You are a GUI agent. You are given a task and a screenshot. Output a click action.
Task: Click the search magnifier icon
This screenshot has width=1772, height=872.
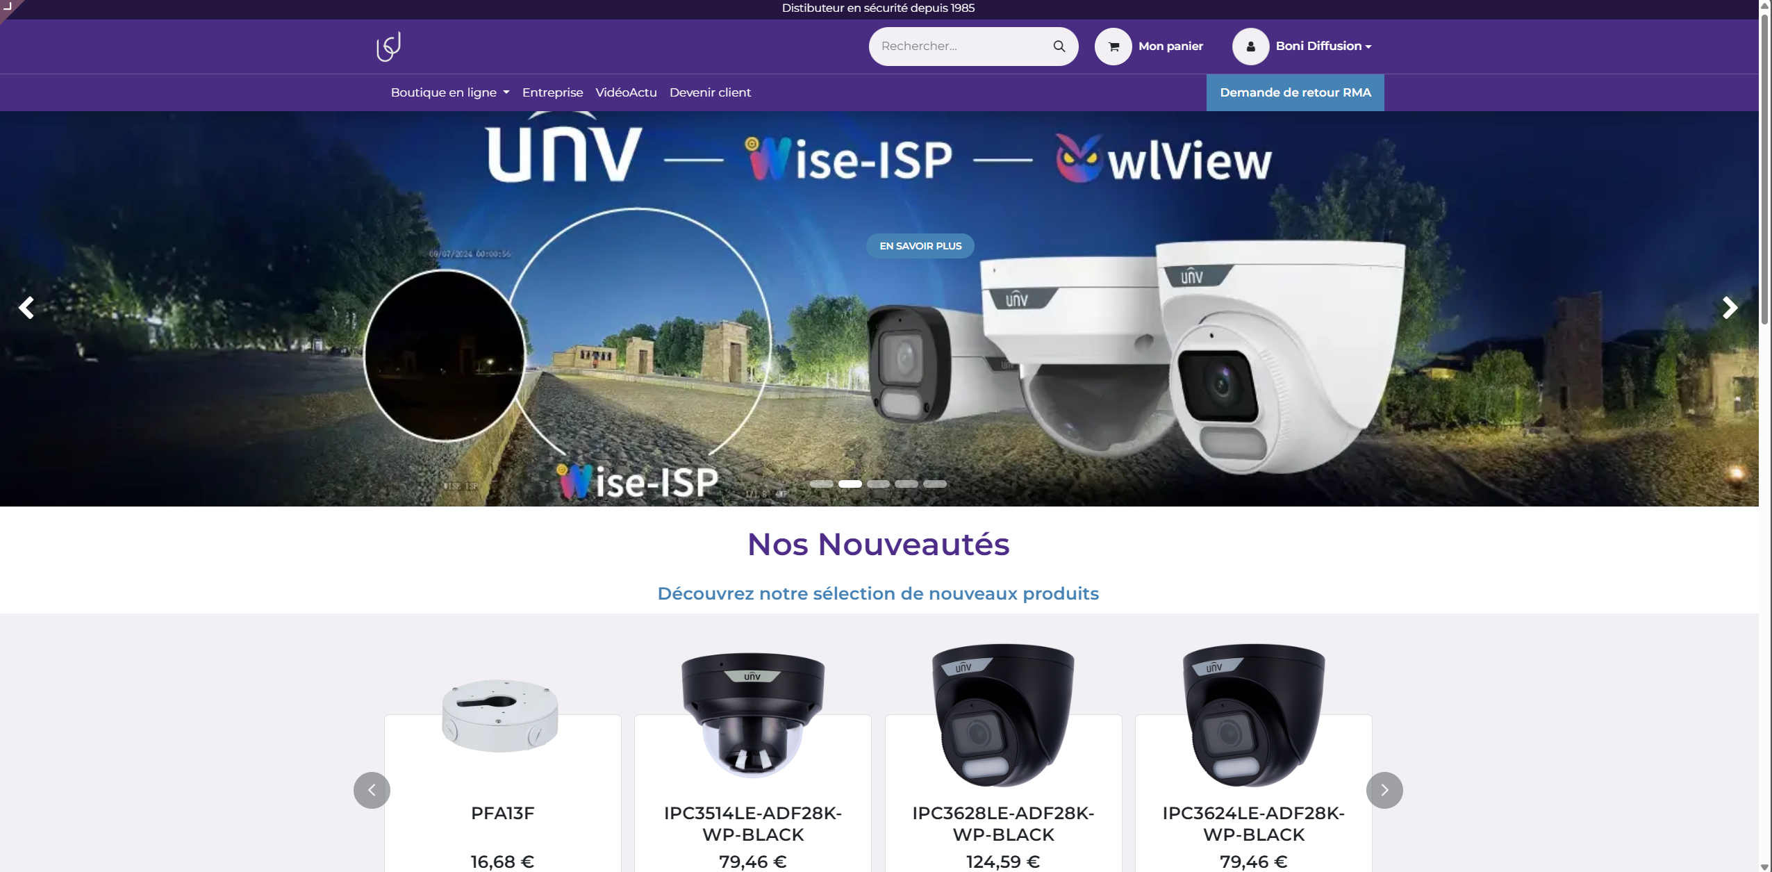[x=1059, y=46]
